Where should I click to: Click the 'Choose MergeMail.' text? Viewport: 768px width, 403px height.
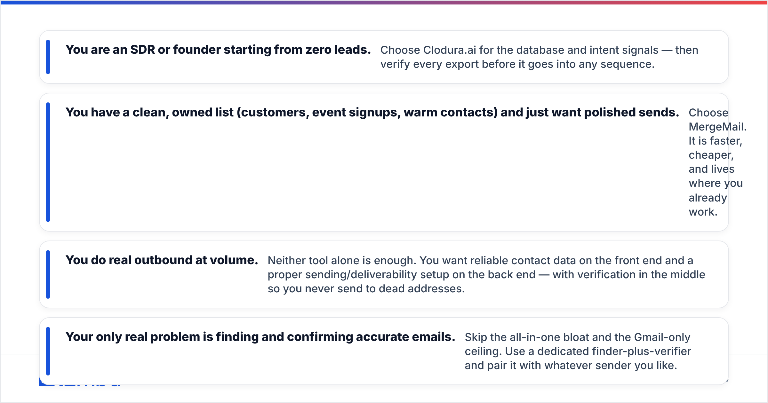(x=717, y=120)
